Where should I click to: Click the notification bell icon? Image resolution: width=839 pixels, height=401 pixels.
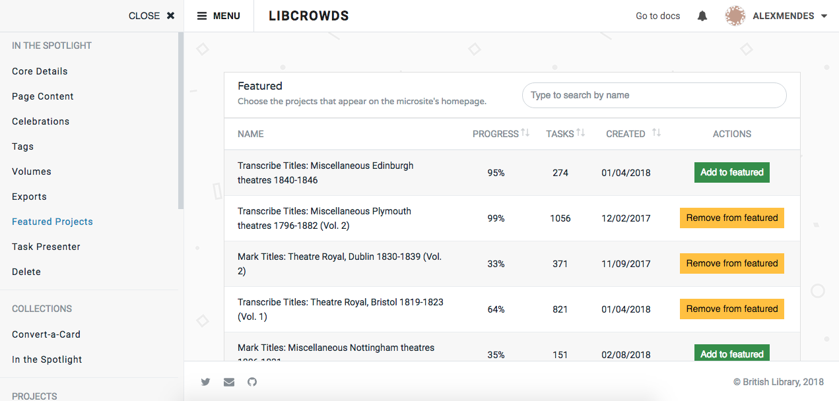702,16
